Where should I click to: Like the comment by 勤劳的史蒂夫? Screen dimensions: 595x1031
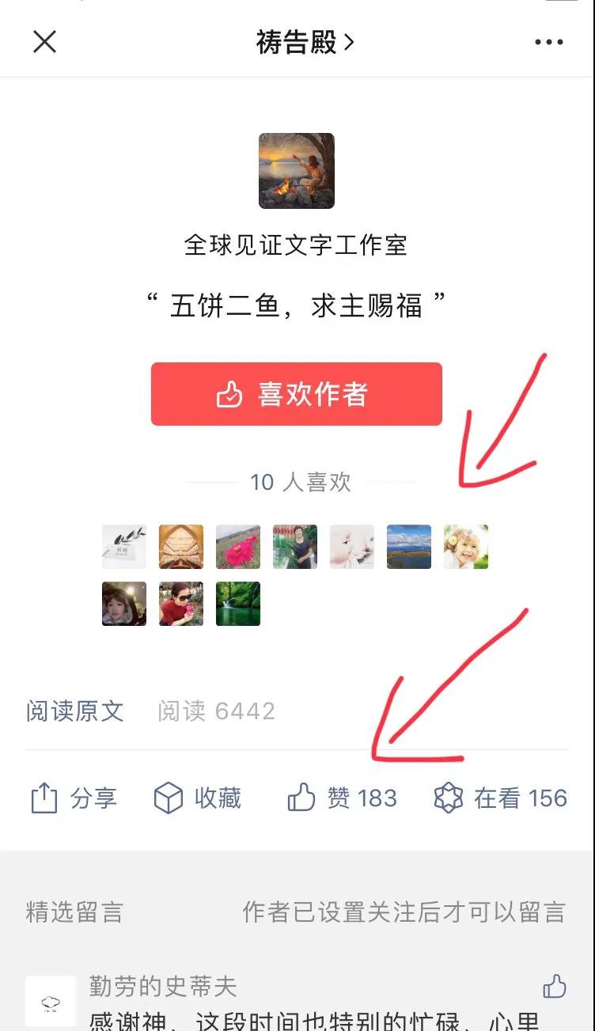click(555, 986)
